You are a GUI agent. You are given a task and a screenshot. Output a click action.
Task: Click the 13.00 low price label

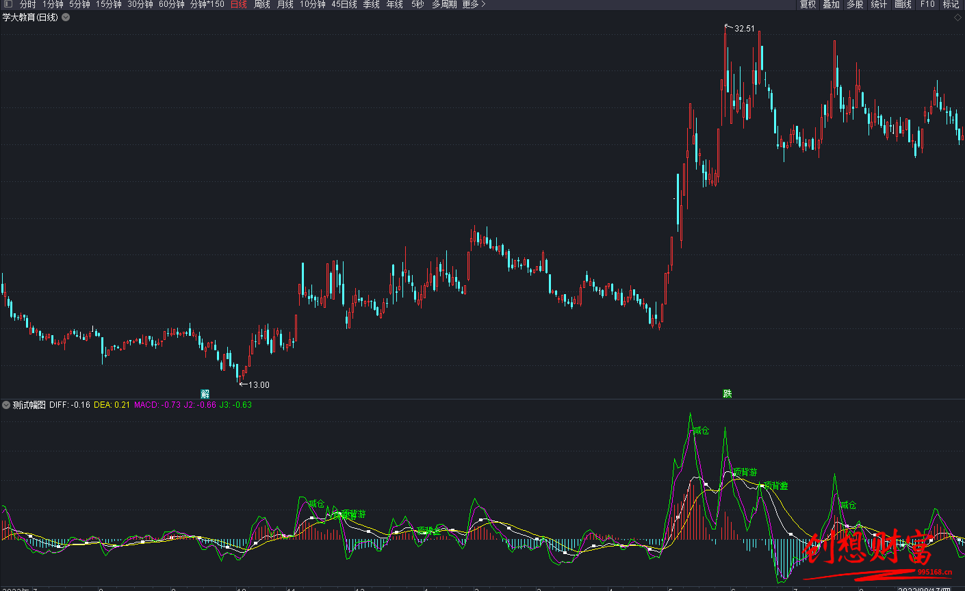coord(259,385)
